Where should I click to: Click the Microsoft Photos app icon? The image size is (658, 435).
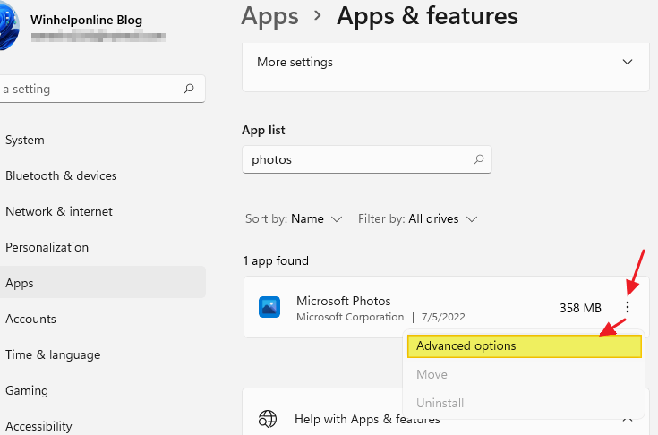coord(269,307)
